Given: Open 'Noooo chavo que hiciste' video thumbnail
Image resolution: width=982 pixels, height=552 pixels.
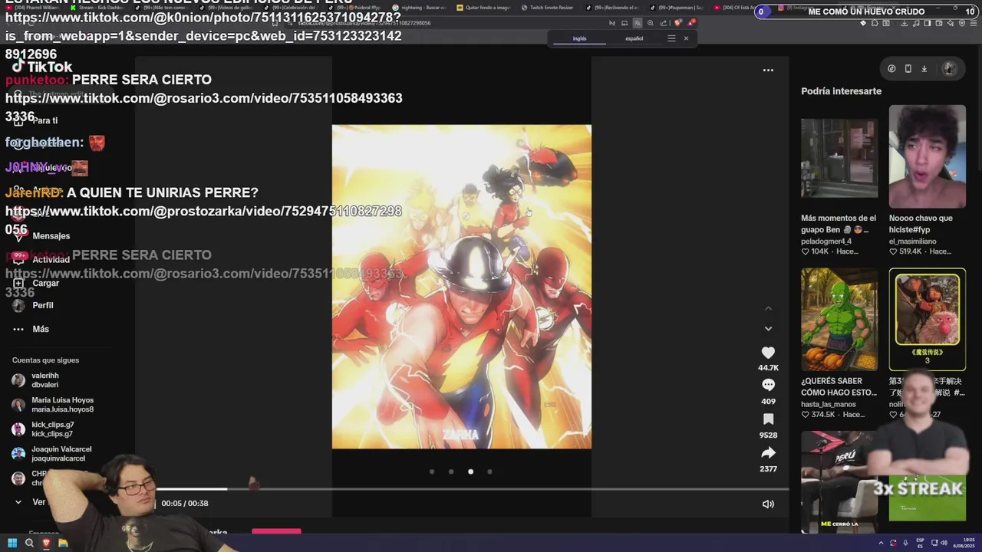Looking at the screenshot, I should click(x=928, y=157).
